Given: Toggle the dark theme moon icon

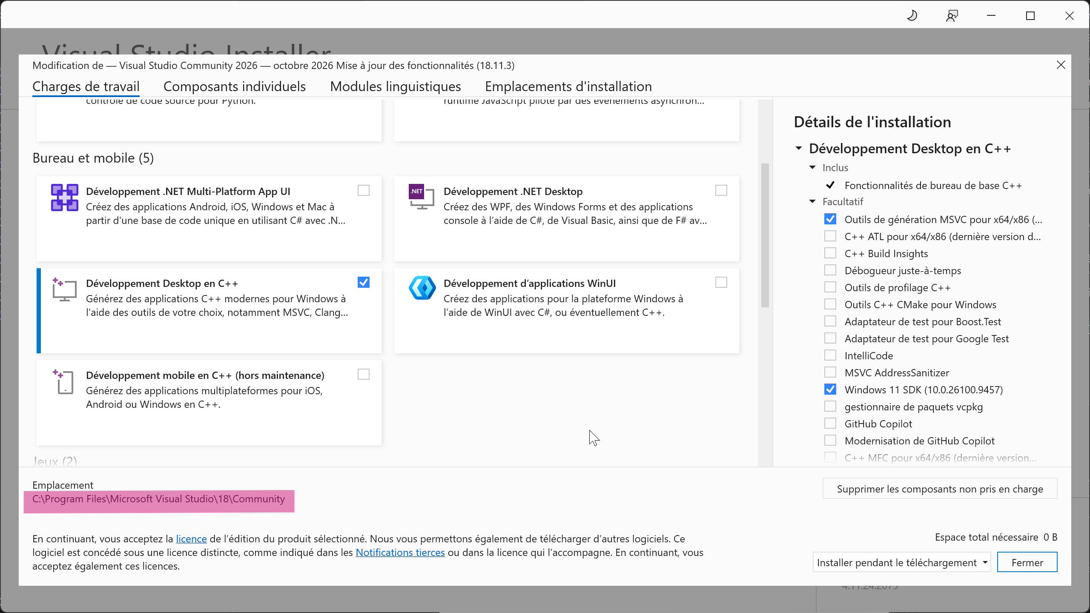Looking at the screenshot, I should click(x=912, y=16).
